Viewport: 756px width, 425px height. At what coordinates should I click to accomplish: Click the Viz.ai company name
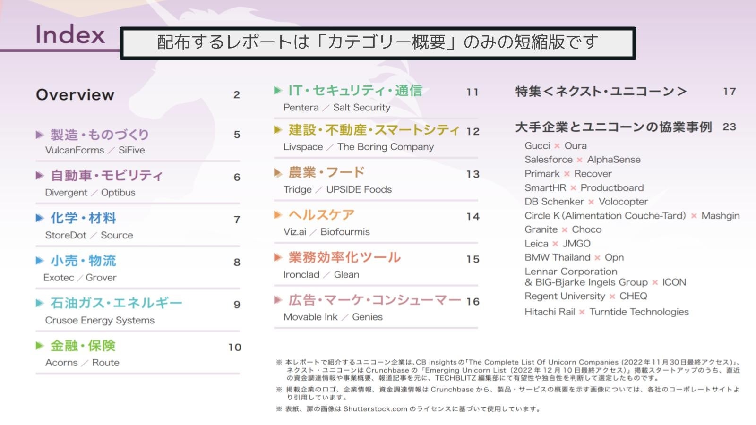click(x=295, y=232)
